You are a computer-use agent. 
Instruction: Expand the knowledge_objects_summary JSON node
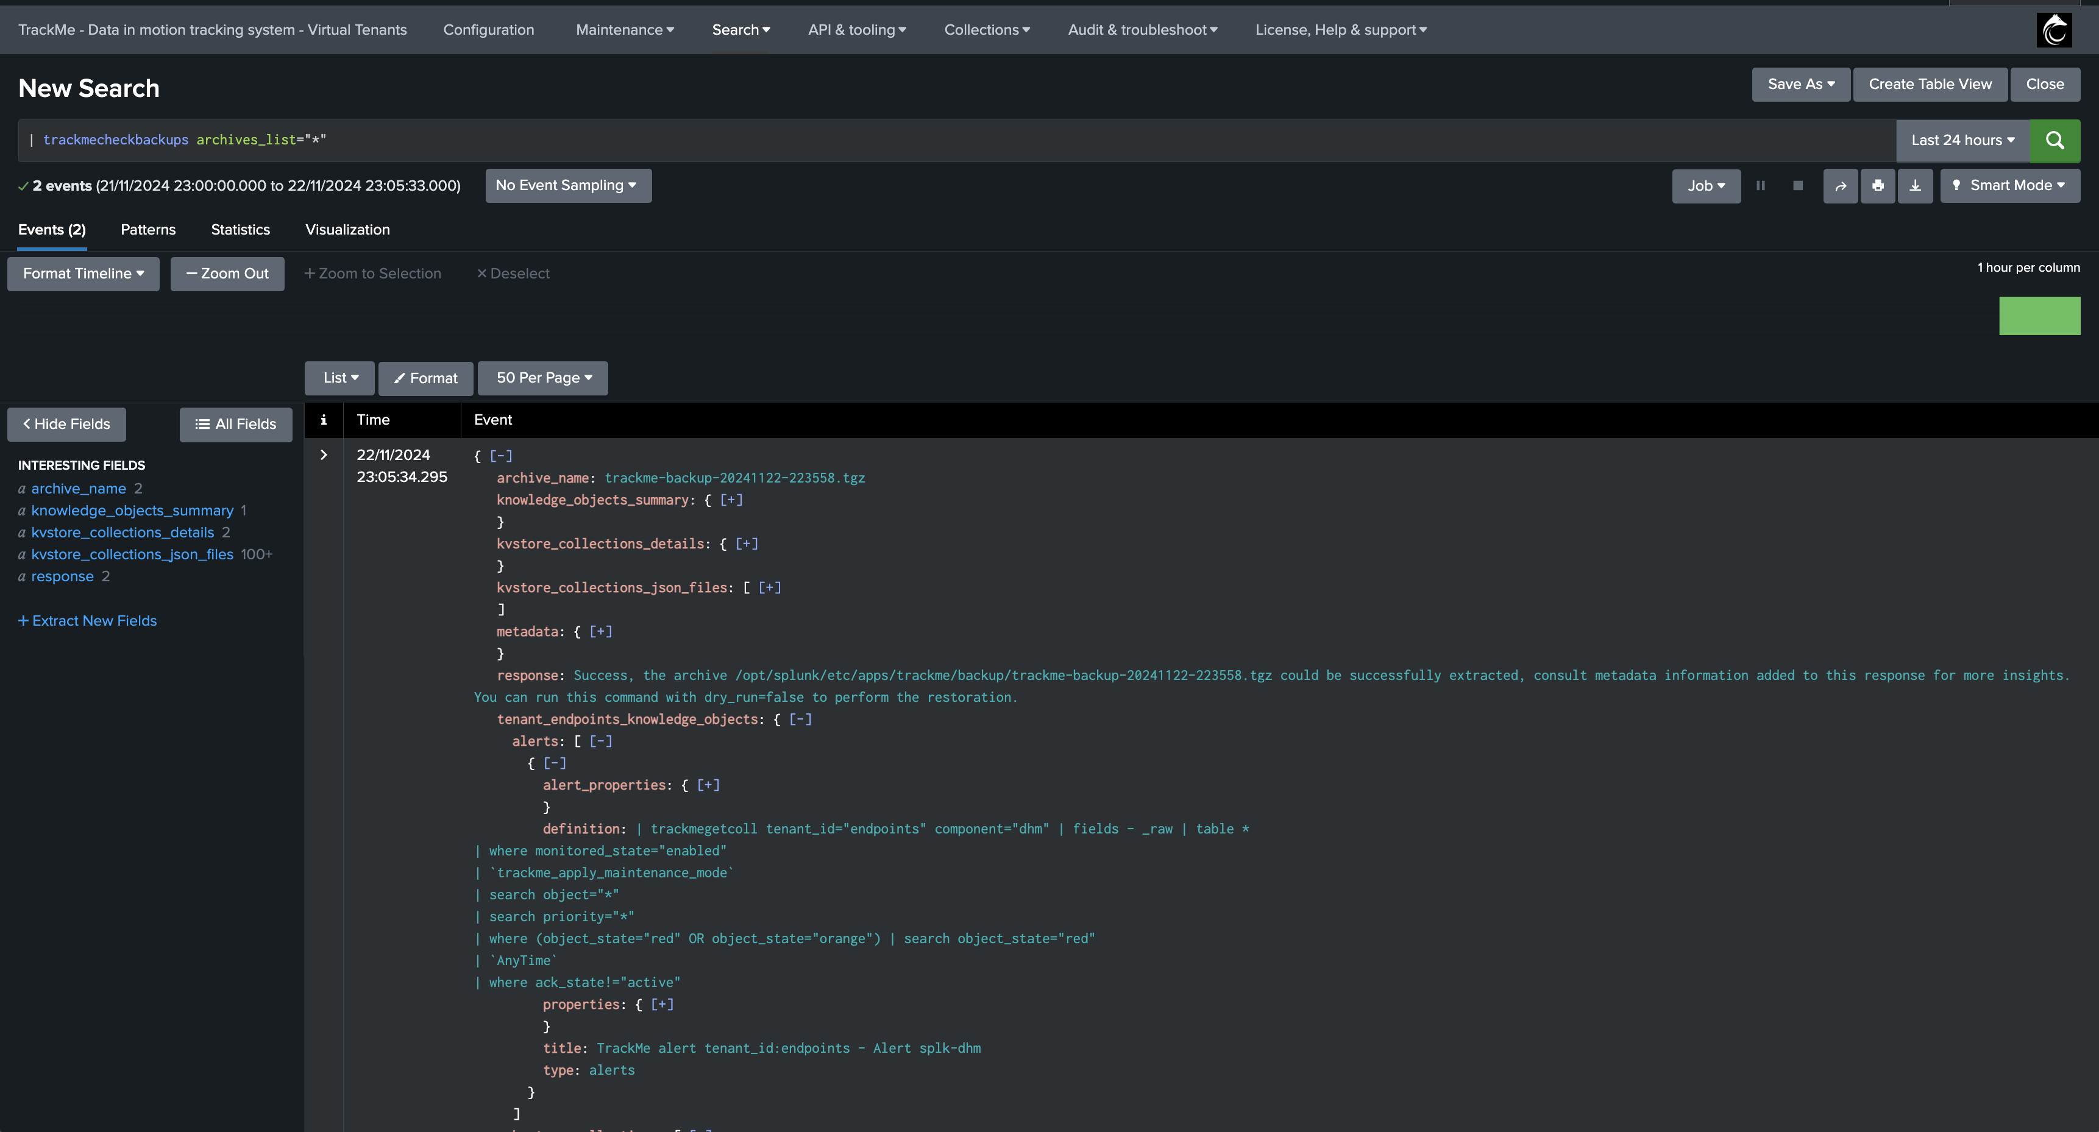click(731, 500)
